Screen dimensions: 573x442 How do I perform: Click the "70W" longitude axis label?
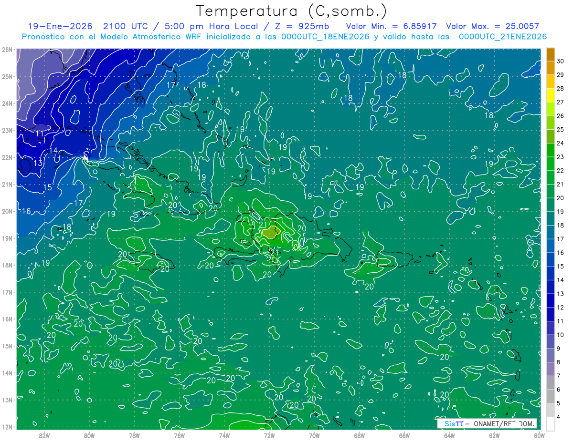pos(314,435)
